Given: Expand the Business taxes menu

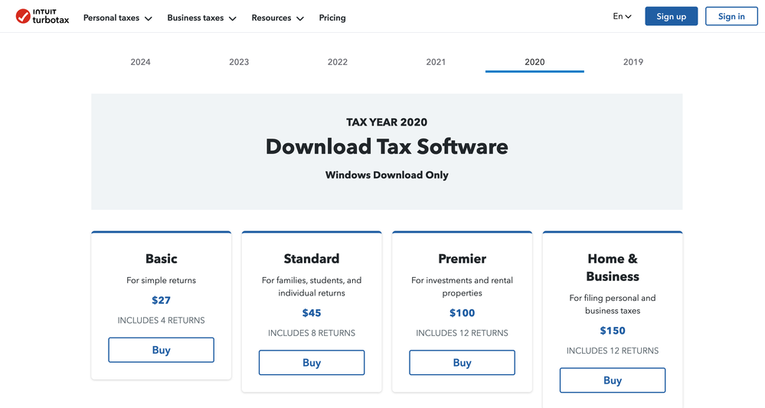Looking at the screenshot, I should (201, 18).
